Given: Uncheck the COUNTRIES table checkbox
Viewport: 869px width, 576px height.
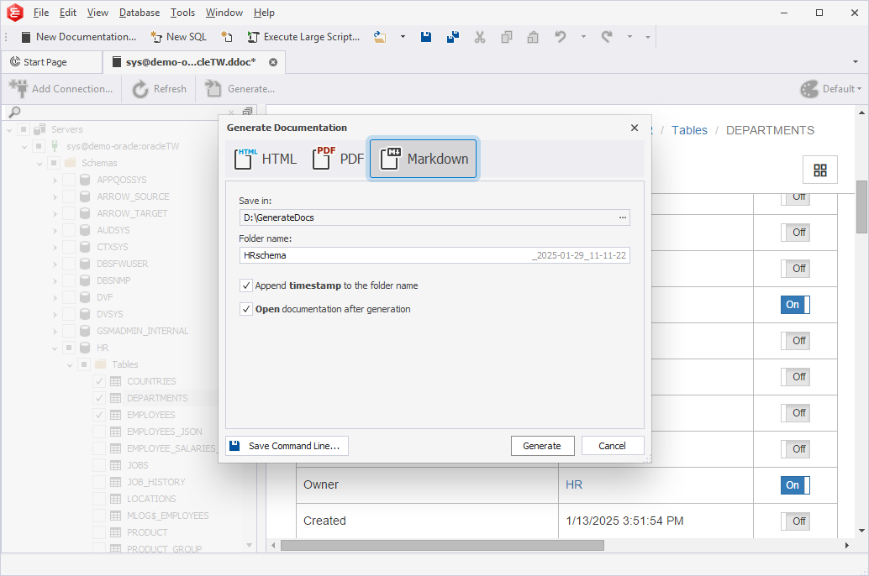Looking at the screenshot, I should coord(99,381).
